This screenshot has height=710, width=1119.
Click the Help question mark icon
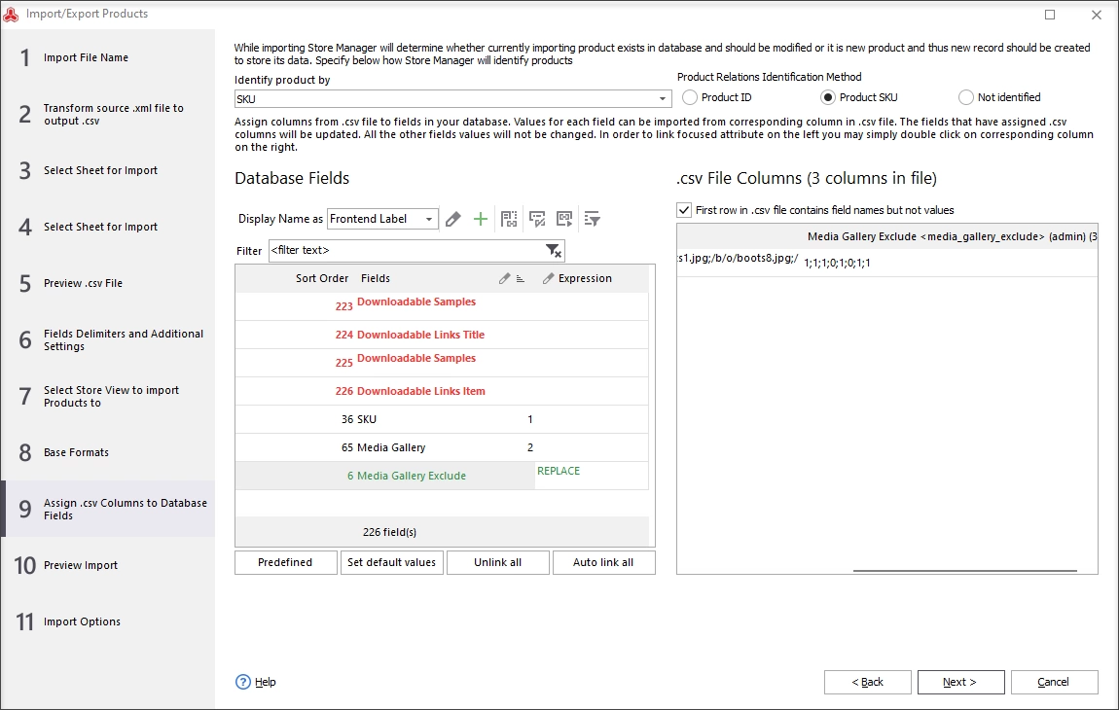(x=243, y=682)
